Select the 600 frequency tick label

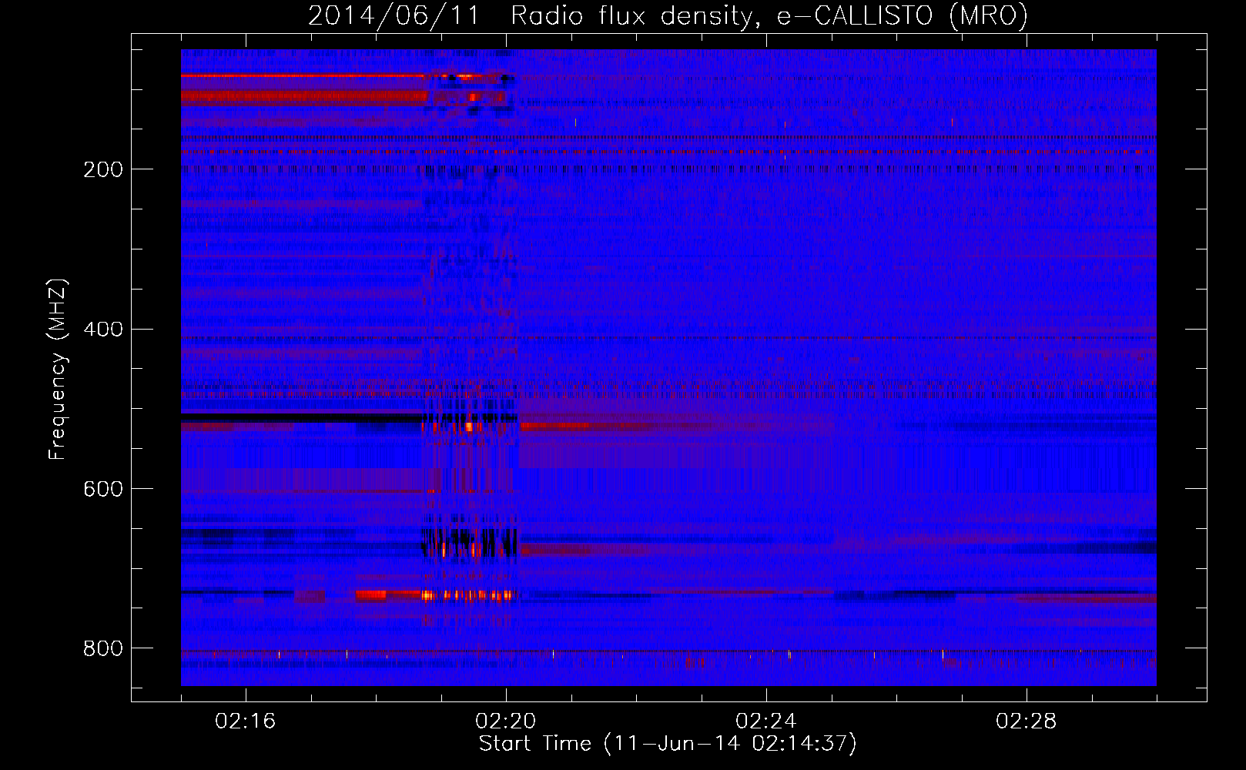[x=103, y=490]
